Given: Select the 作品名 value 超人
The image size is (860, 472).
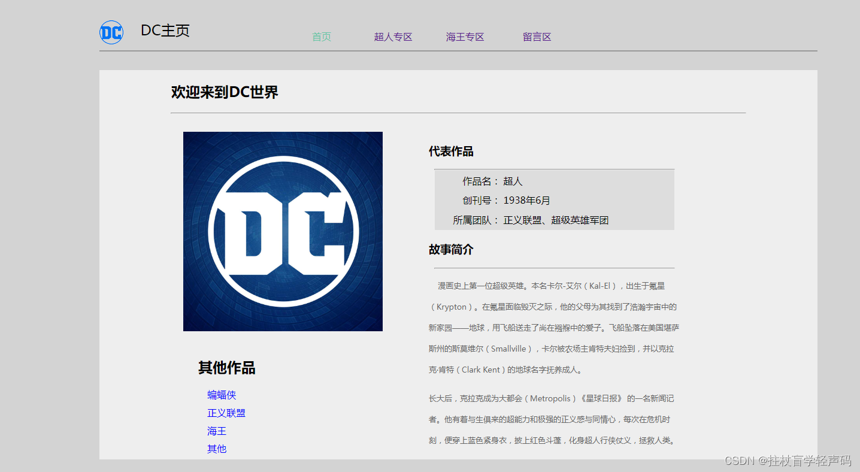Looking at the screenshot, I should (x=513, y=181).
